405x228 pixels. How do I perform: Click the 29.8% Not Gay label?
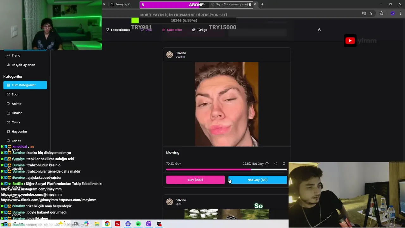tap(253, 164)
